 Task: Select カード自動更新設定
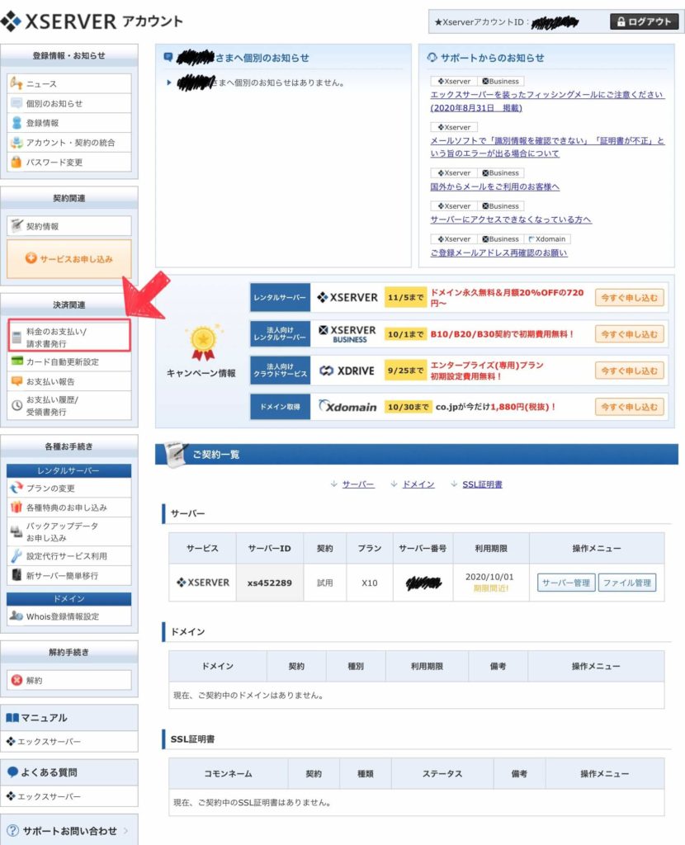[x=69, y=361]
